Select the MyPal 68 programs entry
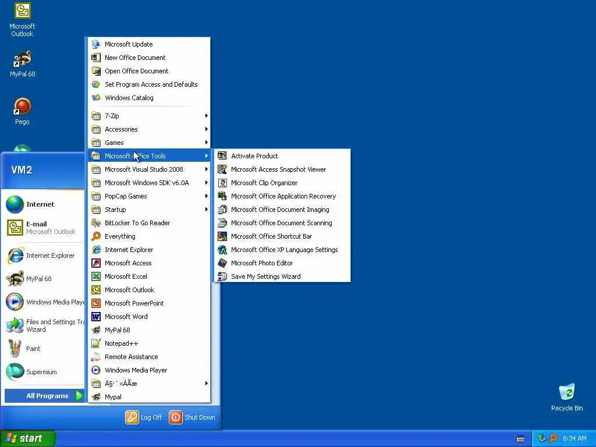This screenshot has height=447, width=596. tap(149, 330)
